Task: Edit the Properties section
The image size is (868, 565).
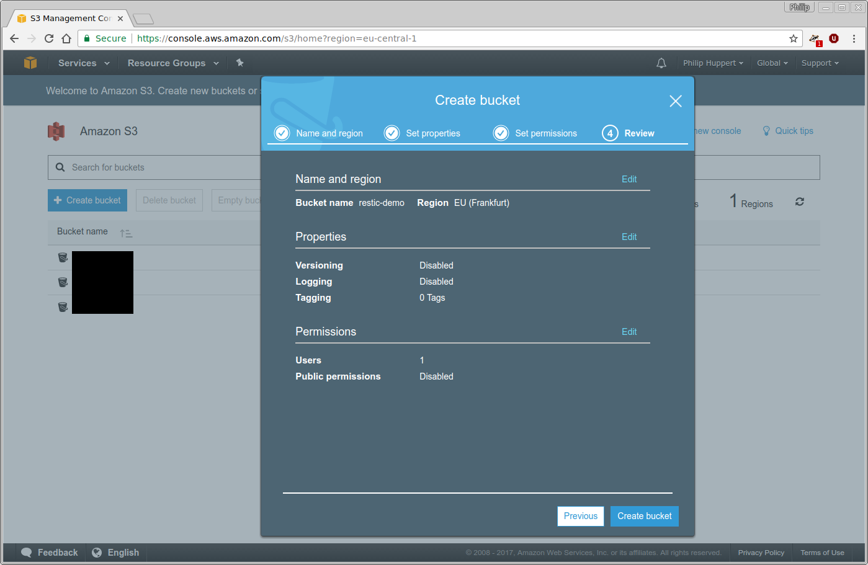Action: pyautogui.click(x=629, y=237)
